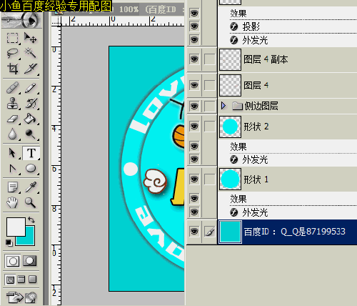Viewport: 357px width, 306px height.
Task: Select the Ellipse shape tool
Action: tap(31, 169)
